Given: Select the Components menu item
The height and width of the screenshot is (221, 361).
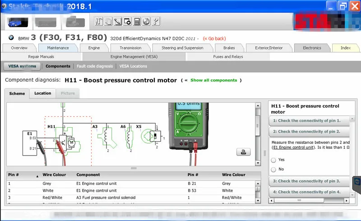Looking at the screenshot, I should point(58,66).
